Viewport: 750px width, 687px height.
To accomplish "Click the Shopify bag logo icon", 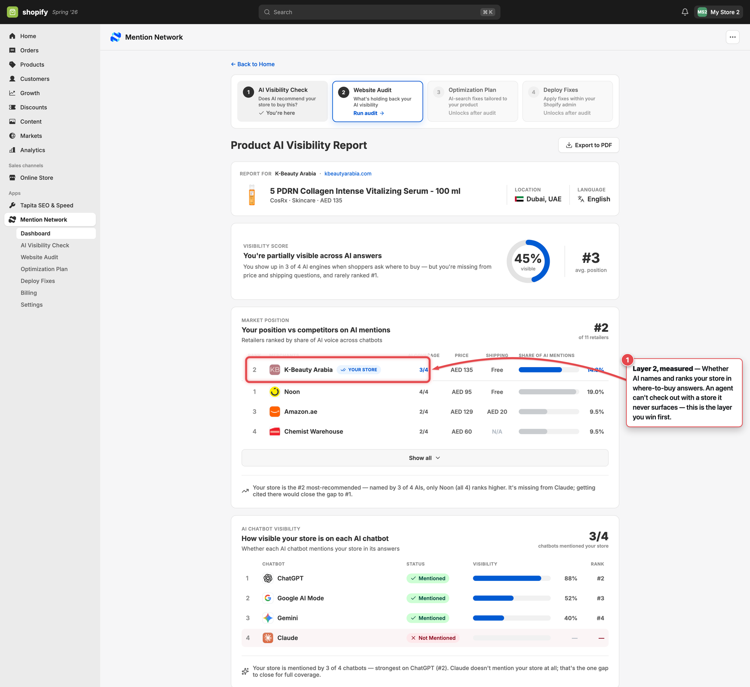I will tap(12, 12).
